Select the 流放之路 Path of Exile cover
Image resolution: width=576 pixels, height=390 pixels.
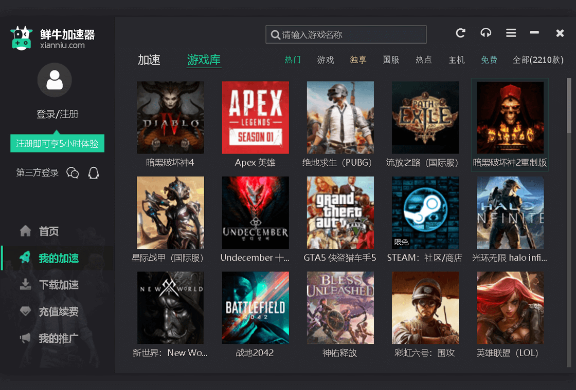(425, 118)
